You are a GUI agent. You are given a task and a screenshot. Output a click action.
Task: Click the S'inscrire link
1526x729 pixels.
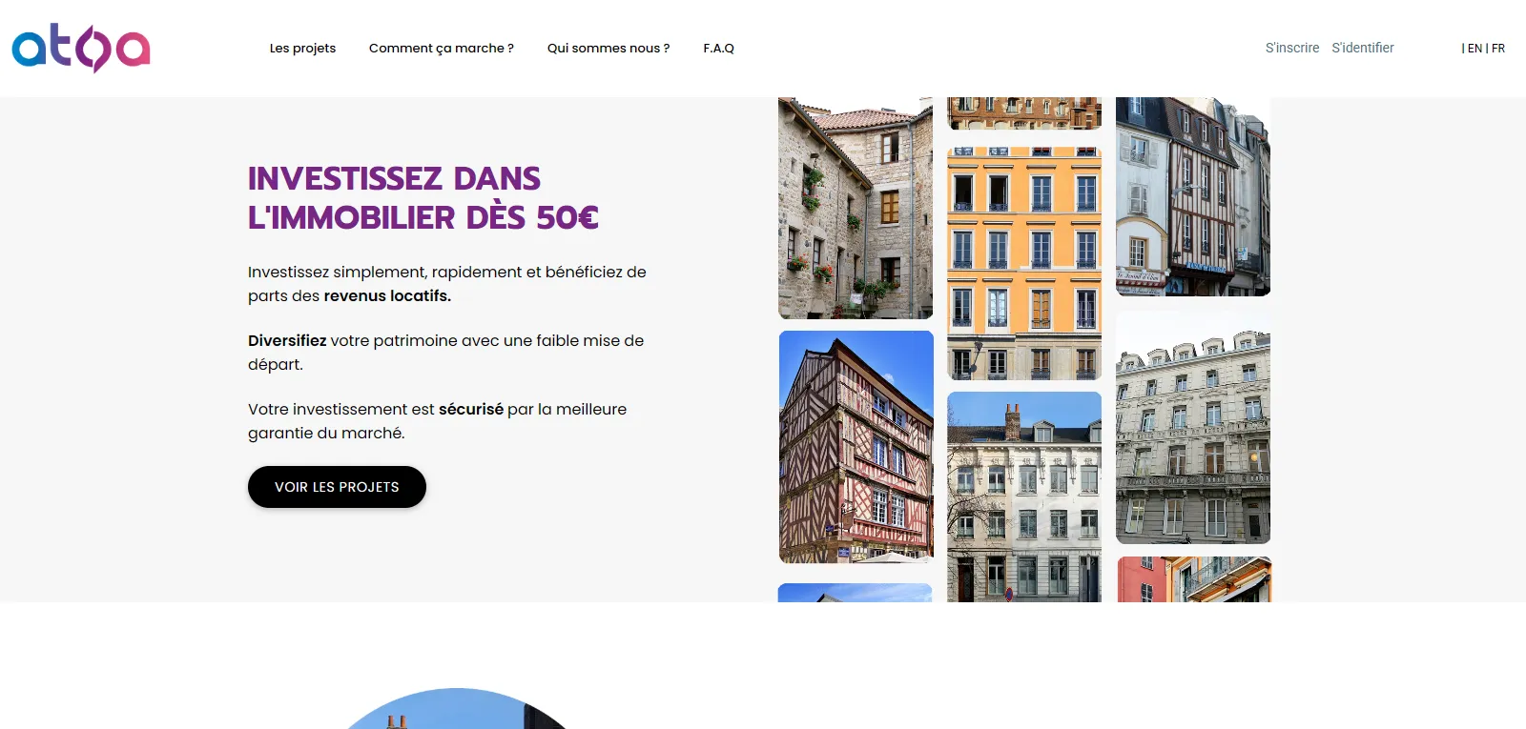1291,48
